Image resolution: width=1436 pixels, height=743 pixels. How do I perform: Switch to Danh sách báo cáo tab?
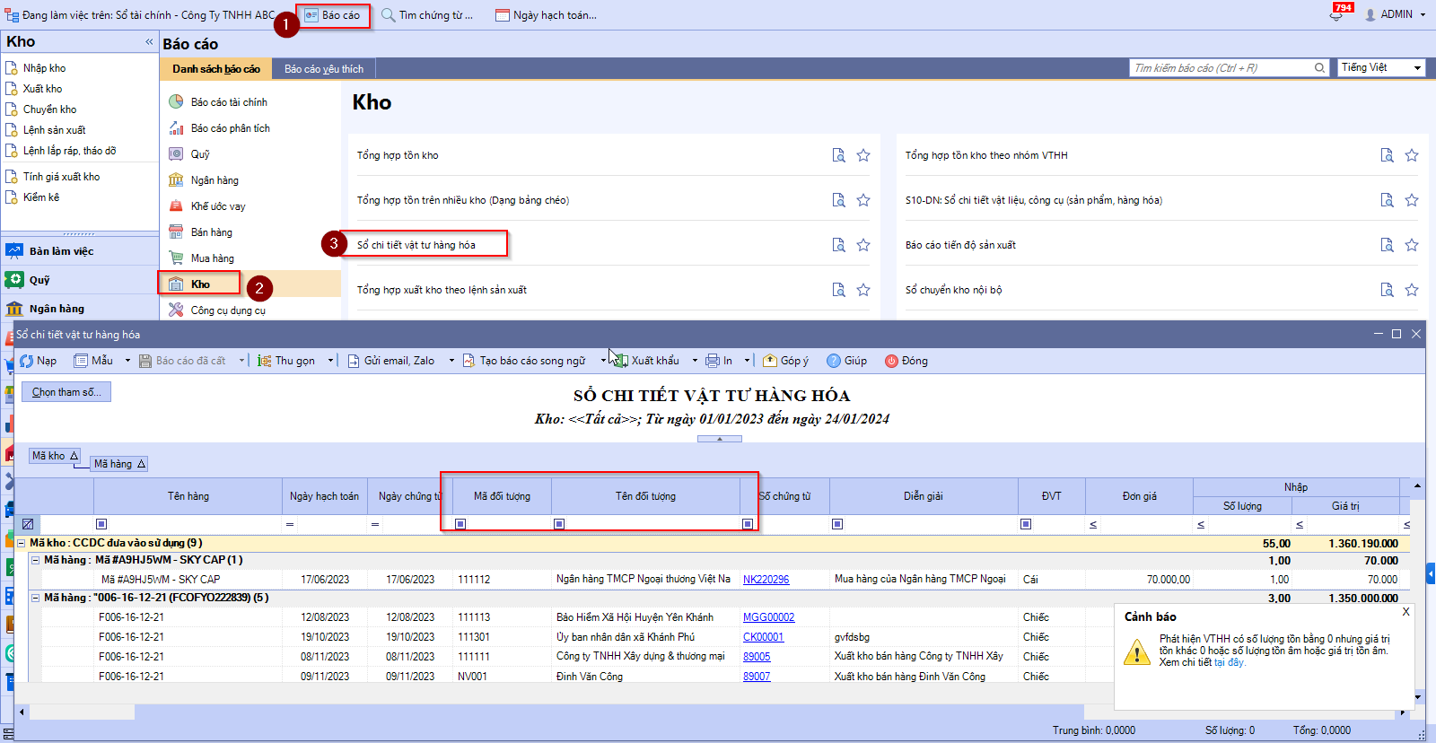[216, 69]
